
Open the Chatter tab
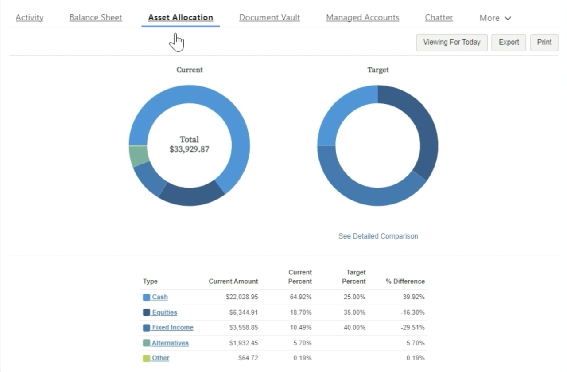point(439,17)
